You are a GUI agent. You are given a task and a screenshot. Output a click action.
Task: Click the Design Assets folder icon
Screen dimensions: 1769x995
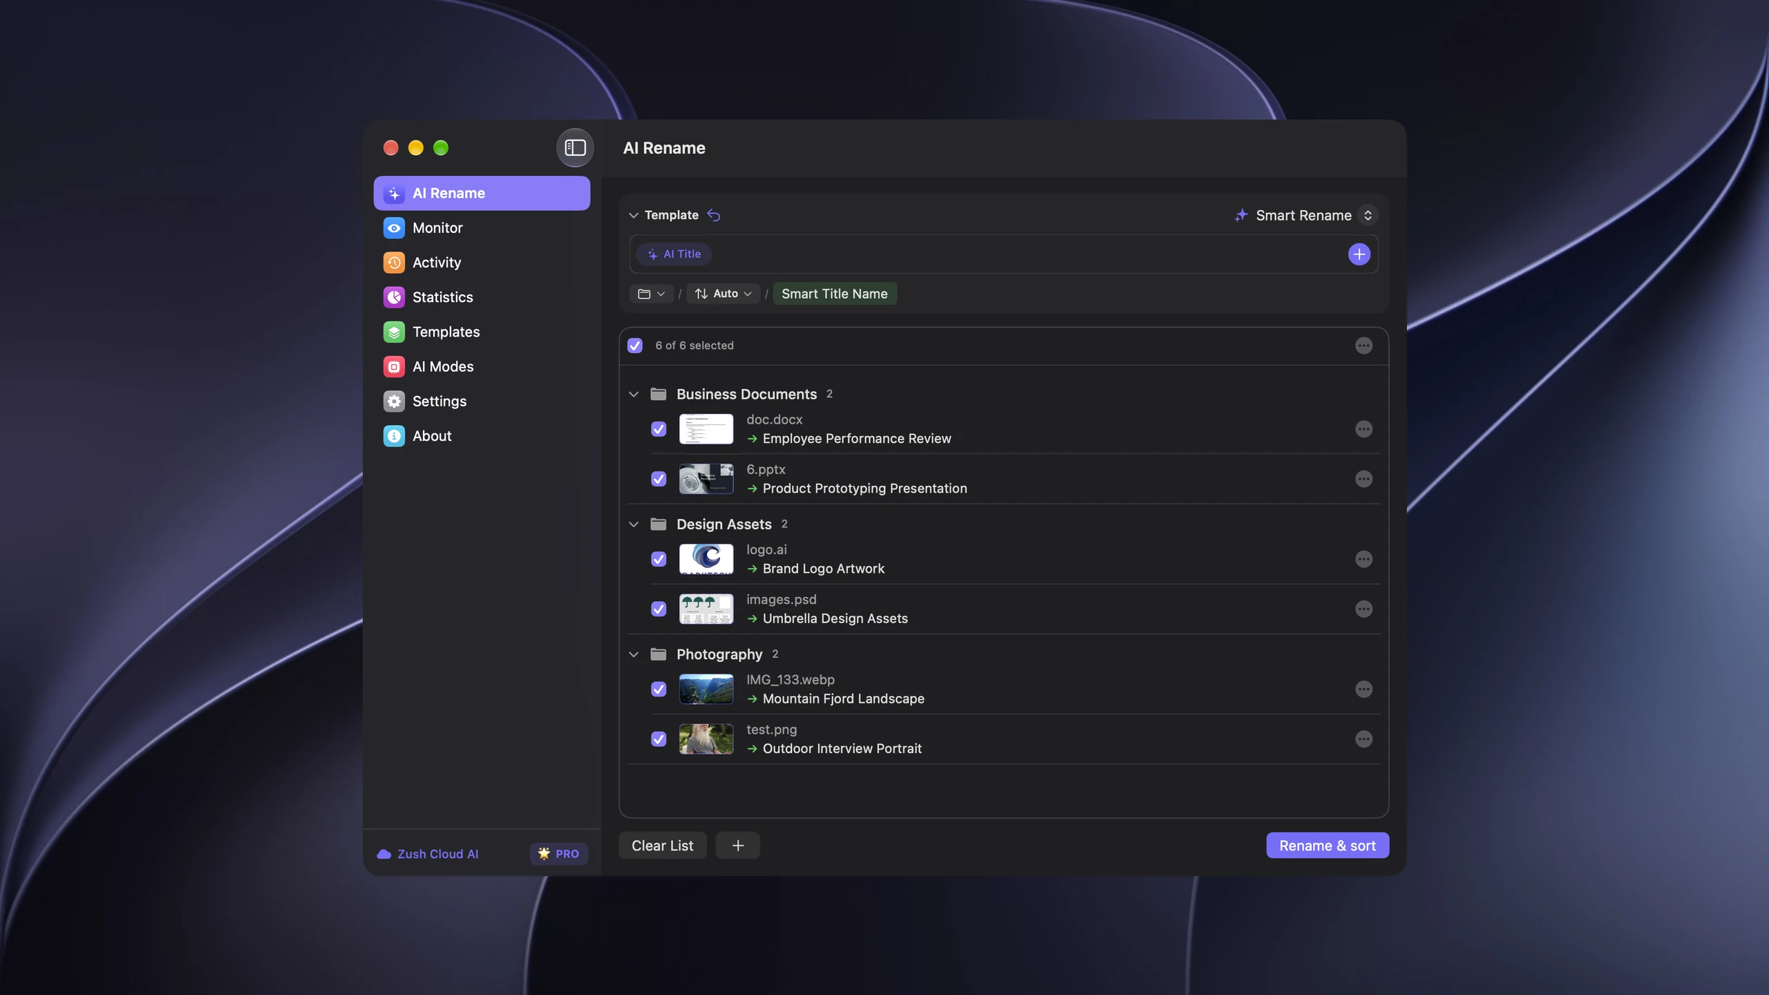pos(659,524)
